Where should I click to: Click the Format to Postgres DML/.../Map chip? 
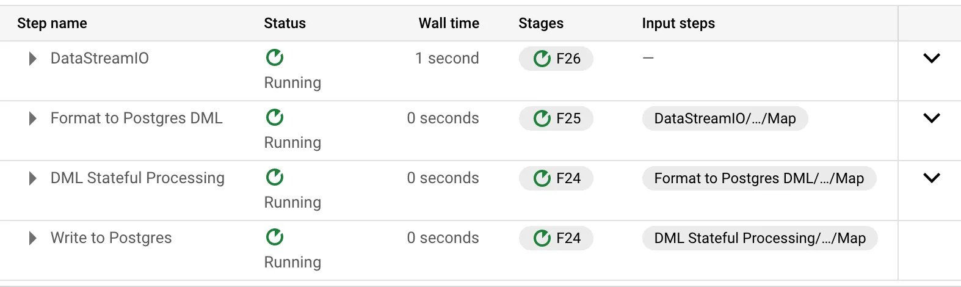(759, 178)
